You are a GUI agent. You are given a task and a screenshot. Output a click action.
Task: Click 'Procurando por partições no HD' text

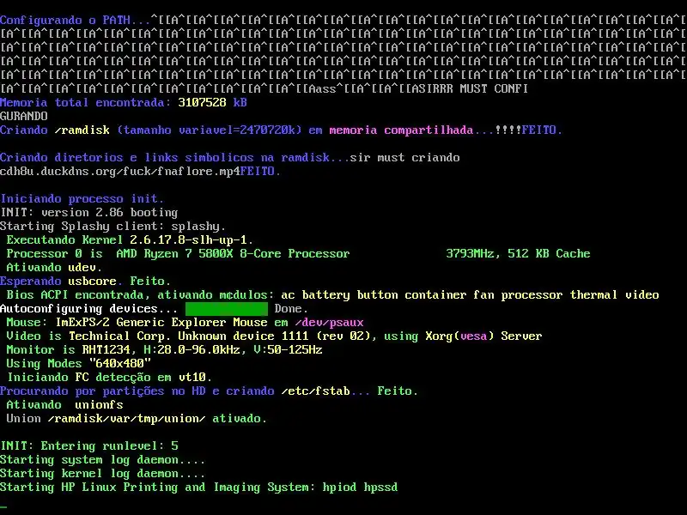(102, 391)
